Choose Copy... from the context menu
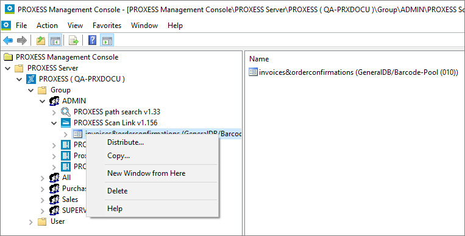Viewport: 465px width, 236px height. point(118,156)
